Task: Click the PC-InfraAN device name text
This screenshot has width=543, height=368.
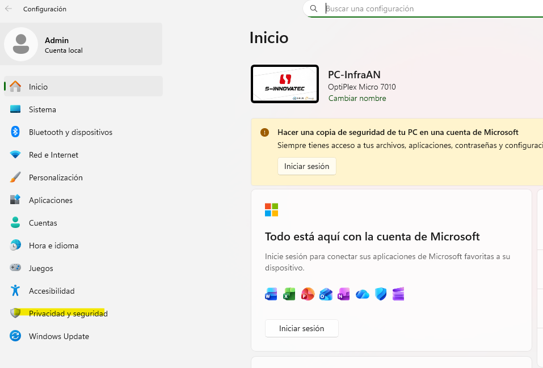Action: (354, 74)
